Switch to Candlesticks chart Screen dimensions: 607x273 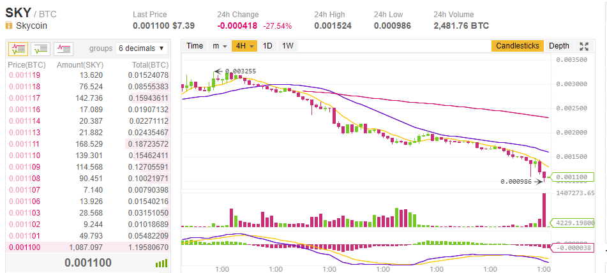pyautogui.click(x=517, y=46)
